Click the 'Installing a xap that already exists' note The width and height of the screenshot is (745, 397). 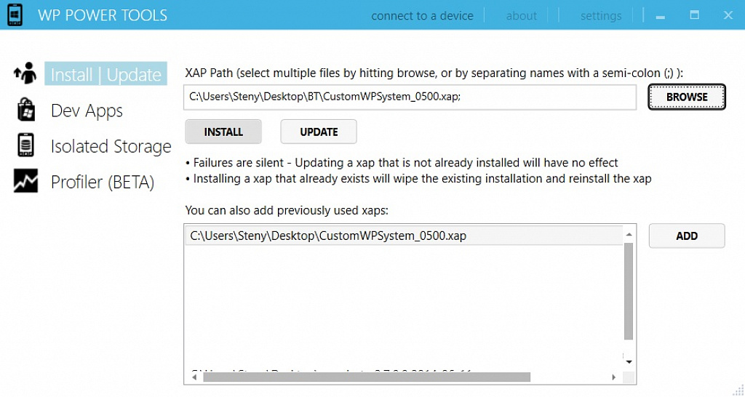pos(418,179)
